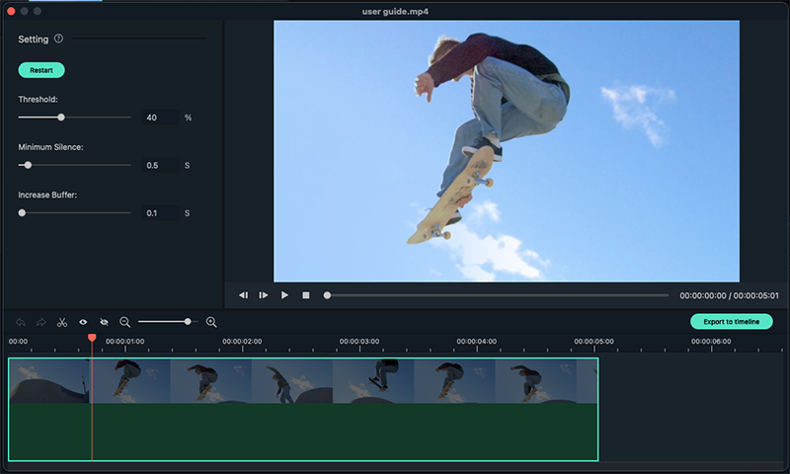The width and height of the screenshot is (790, 474).
Task: Click the red playhead marker on timeline
Action: [92, 338]
